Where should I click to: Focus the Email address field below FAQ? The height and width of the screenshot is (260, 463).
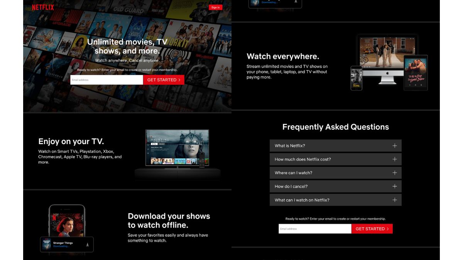point(315,229)
